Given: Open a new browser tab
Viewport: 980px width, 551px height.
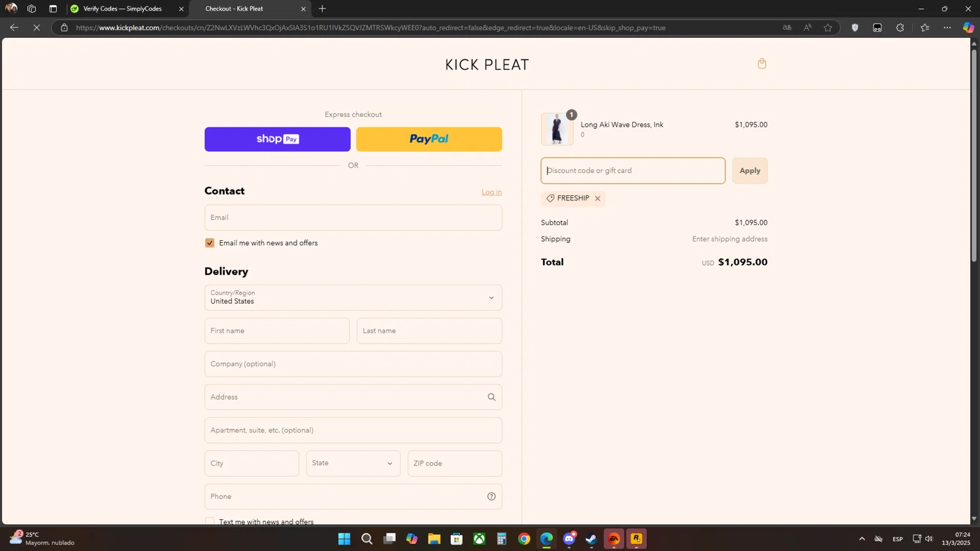Looking at the screenshot, I should tap(322, 8).
